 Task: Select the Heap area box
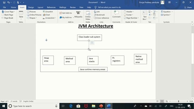(x=48, y=60)
